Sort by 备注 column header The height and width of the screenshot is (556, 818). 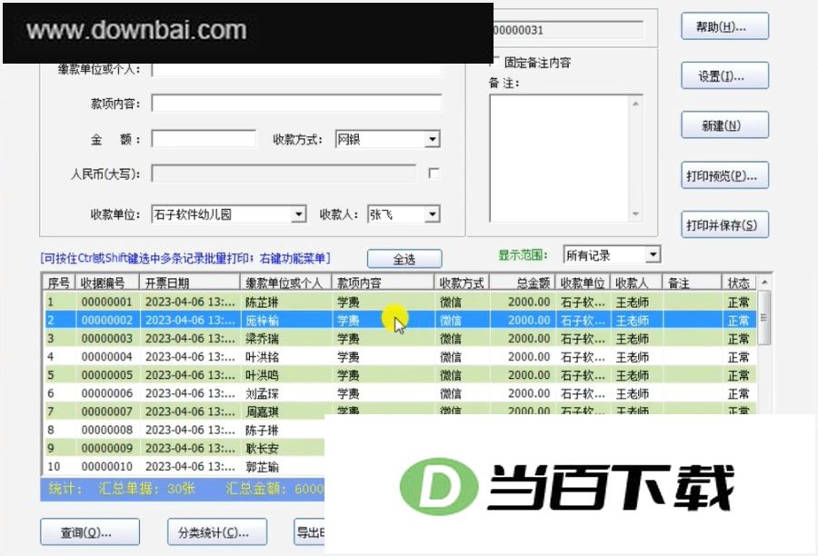pyautogui.click(x=693, y=283)
